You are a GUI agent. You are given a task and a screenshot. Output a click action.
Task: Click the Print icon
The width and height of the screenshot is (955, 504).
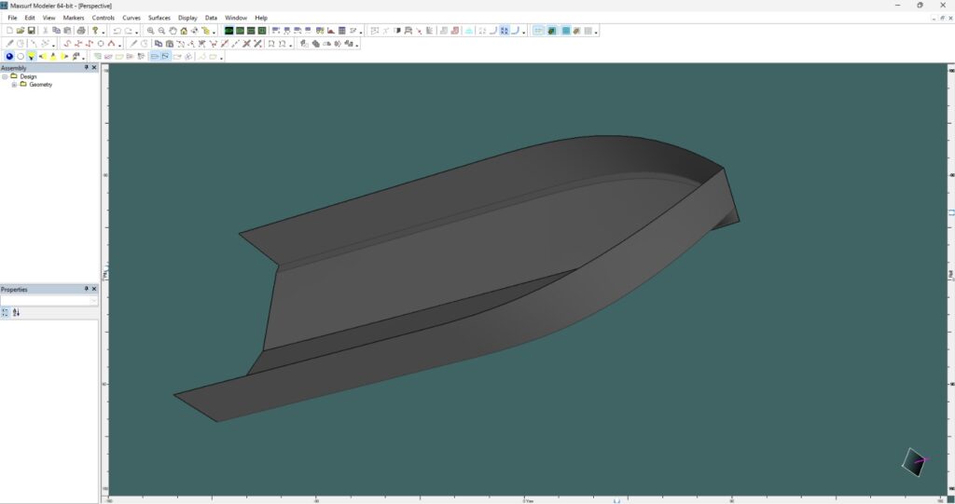81,31
